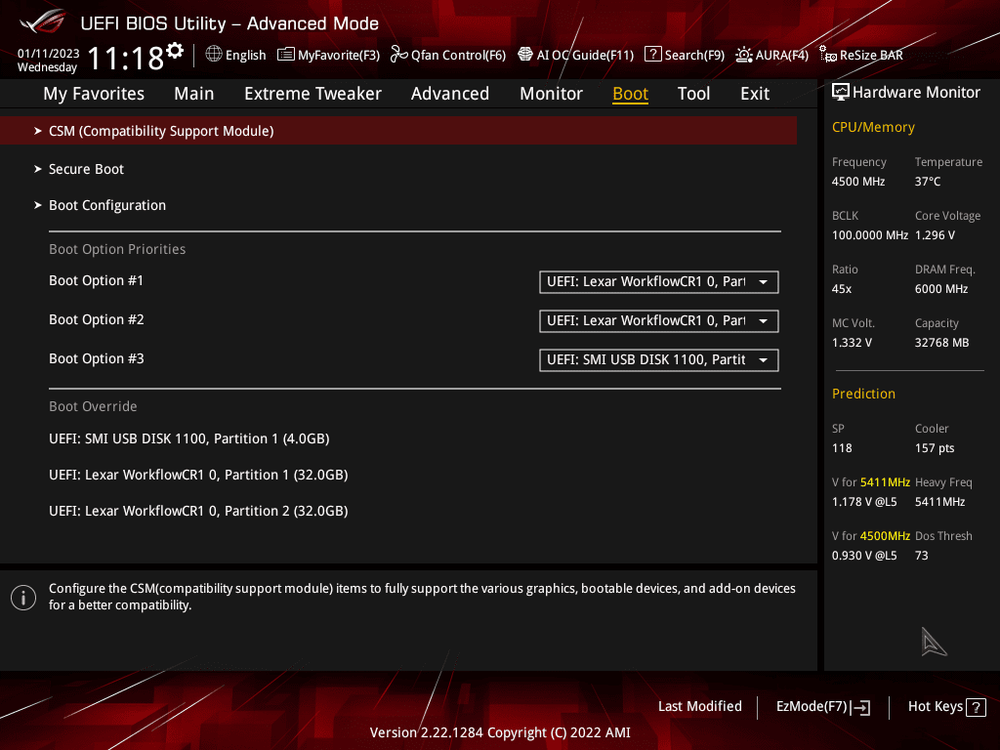This screenshot has height=750, width=1000.
Task: Click the Ratio value 45x
Action: pos(842,289)
